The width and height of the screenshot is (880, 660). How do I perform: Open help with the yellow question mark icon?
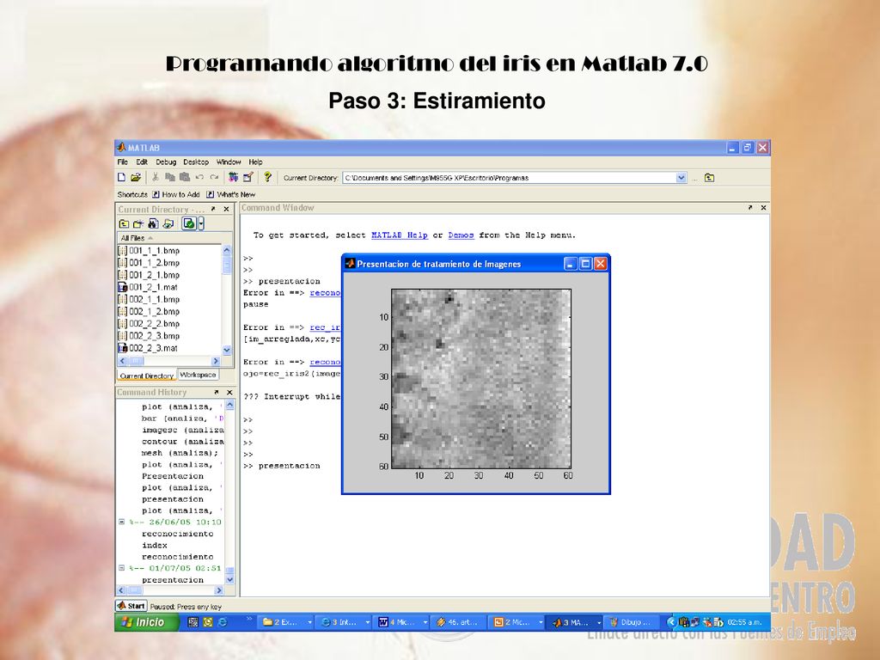[x=268, y=177]
